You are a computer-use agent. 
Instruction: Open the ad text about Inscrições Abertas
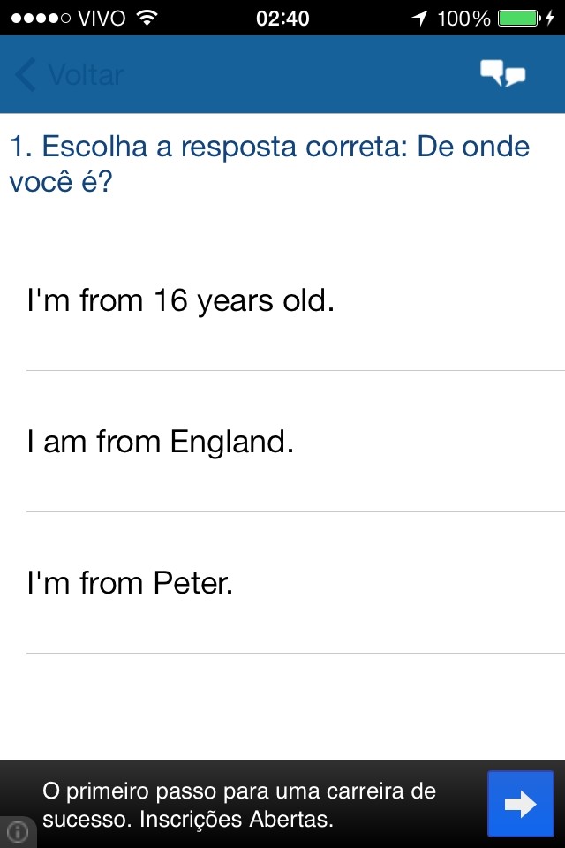[x=238, y=804]
